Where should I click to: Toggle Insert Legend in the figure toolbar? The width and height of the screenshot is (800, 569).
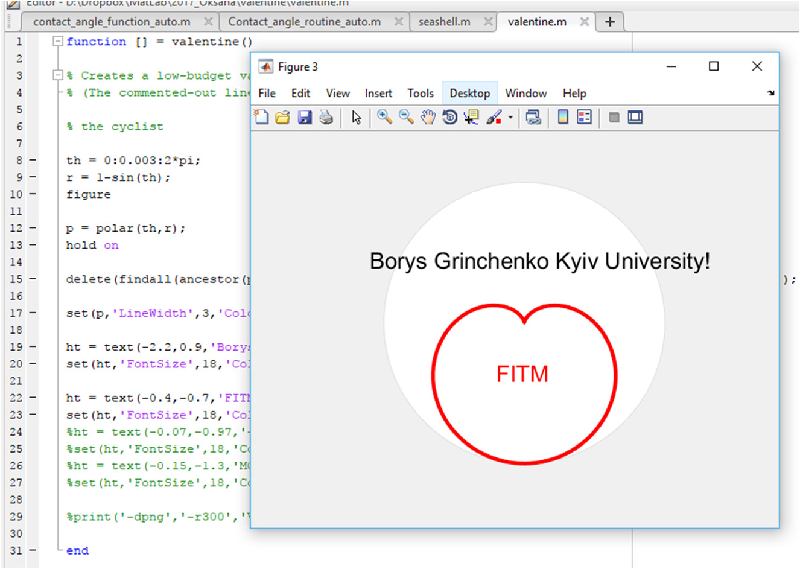click(584, 117)
